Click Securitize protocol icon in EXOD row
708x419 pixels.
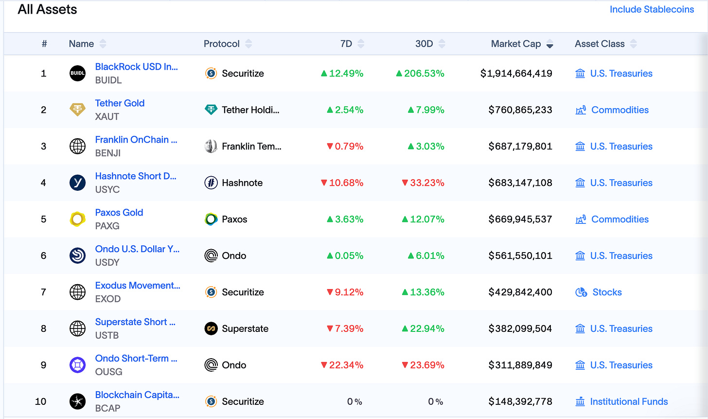[211, 292]
